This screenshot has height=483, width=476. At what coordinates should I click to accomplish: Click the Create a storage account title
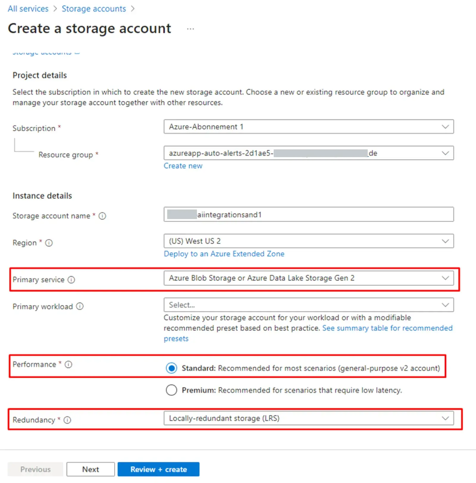[x=89, y=29]
